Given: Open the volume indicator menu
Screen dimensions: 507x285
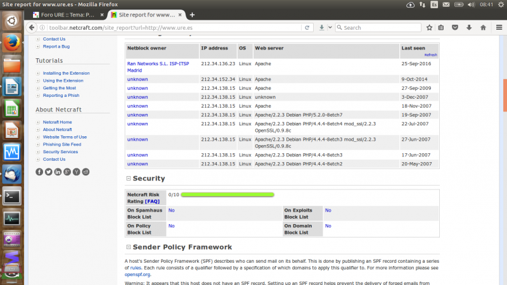Looking at the screenshot, I should 471,4.
